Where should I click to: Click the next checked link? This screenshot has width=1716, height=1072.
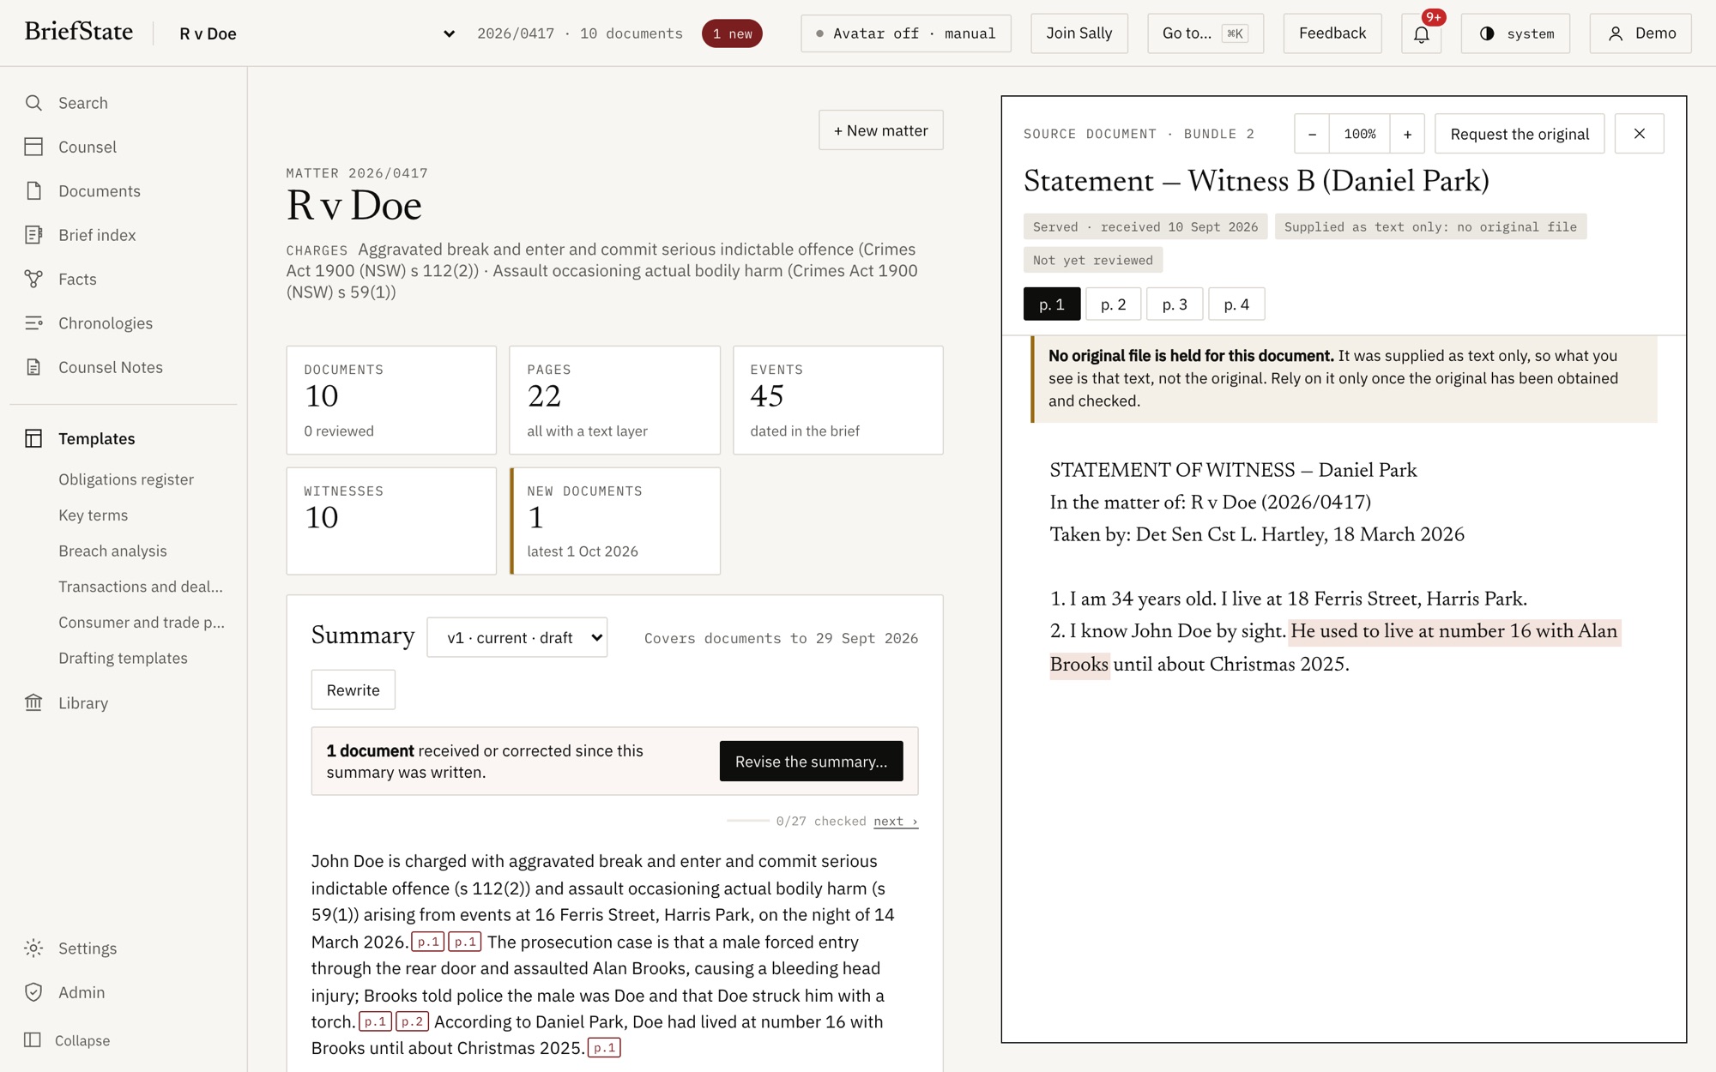coord(896,822)
